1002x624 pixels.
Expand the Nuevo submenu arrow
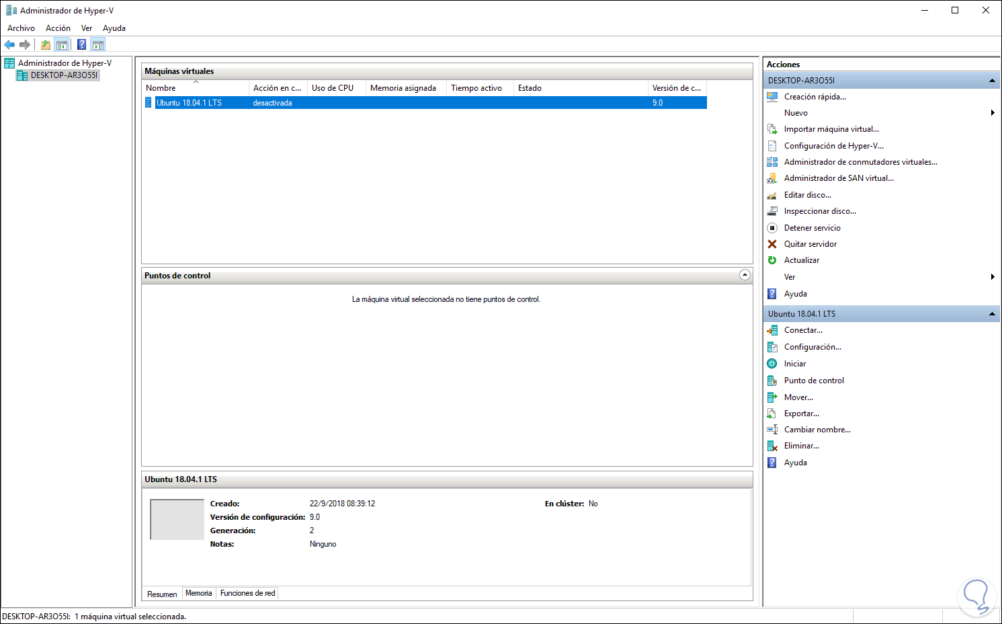point(993,113)
